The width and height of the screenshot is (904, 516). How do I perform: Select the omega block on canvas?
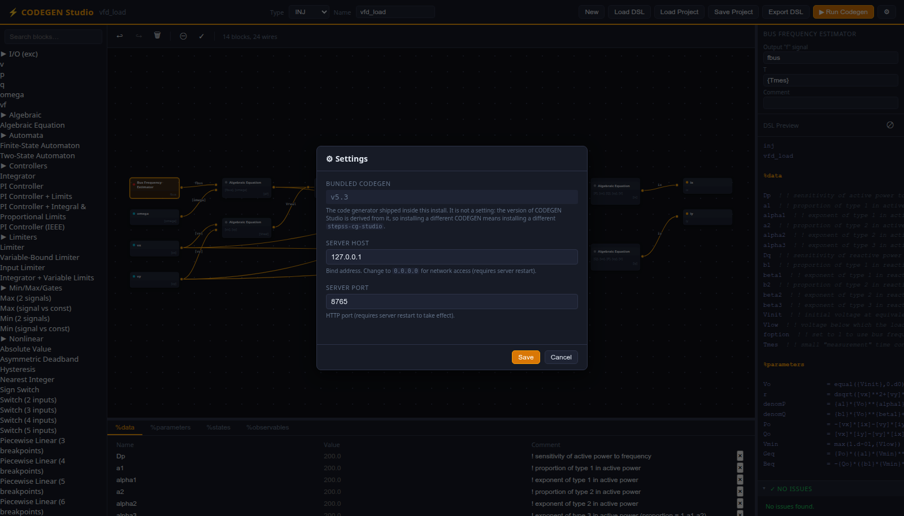[155, 217]
